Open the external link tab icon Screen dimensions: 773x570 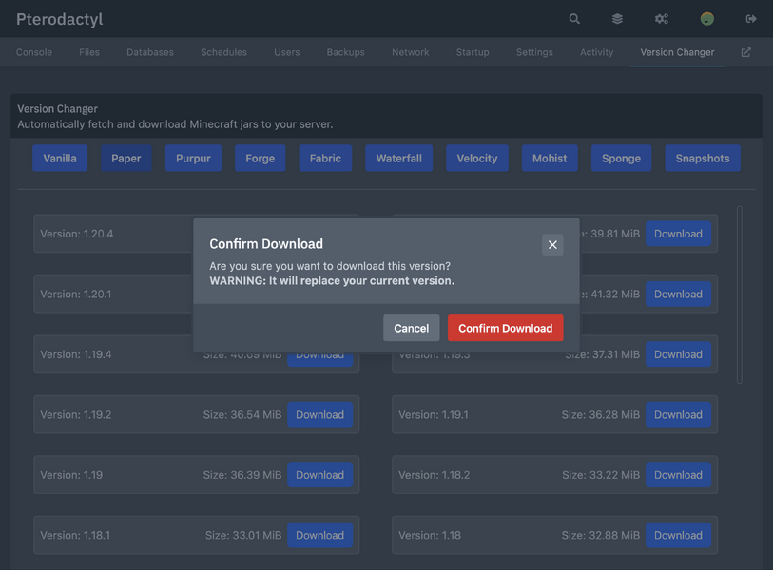tap(745, 52)
